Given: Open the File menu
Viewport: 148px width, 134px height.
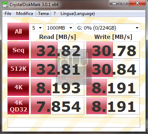Looking at the screenshot, I should 8,14.
